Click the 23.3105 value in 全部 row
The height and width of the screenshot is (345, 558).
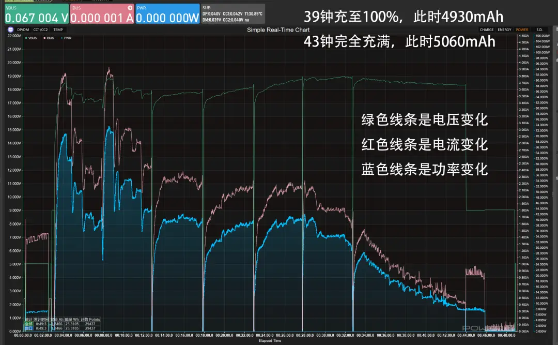click(72, 324)
